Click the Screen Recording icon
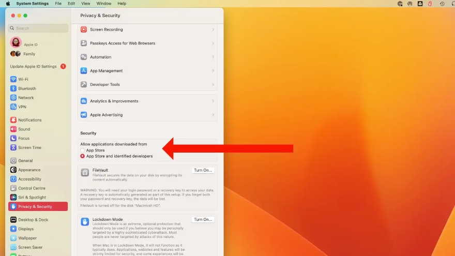Viewport: 455px width, 256px height. (84, 29)
